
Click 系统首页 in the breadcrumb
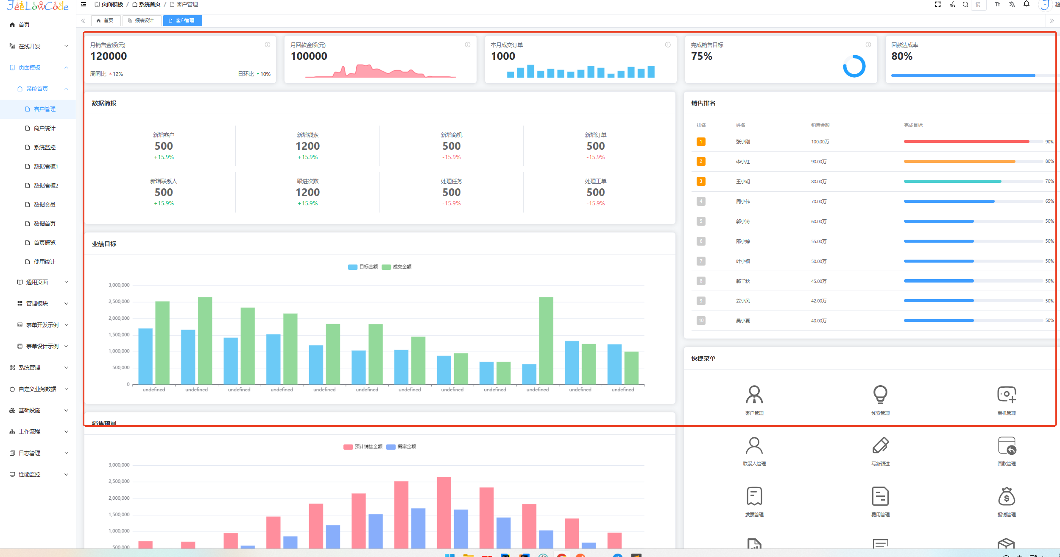[149, 5]
